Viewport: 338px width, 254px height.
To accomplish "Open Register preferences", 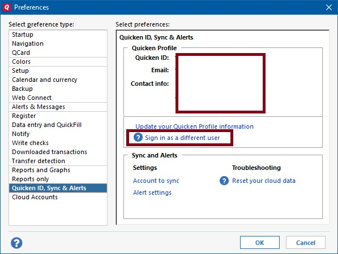I will click(x=58, y=116).
